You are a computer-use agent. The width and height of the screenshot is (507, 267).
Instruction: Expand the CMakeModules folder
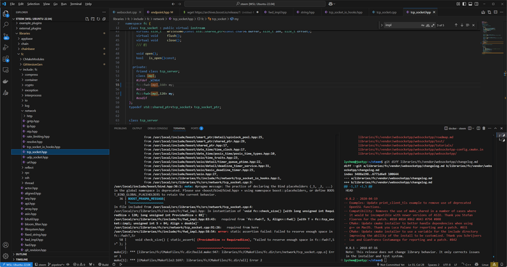click(60, 59)
